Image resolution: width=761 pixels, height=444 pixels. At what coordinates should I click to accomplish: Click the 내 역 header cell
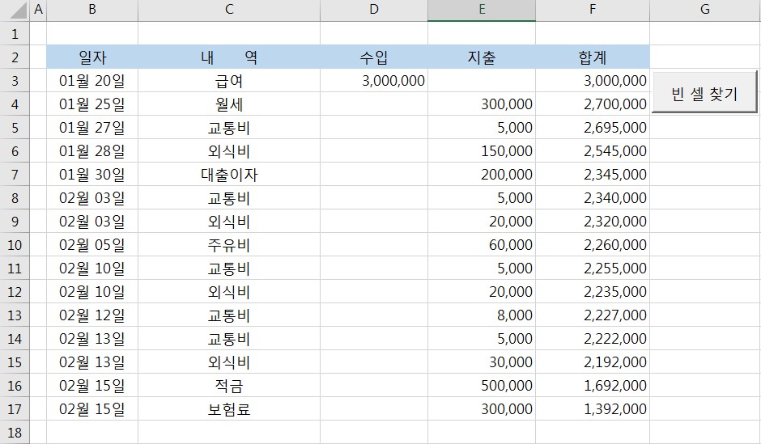coord(229,57)
